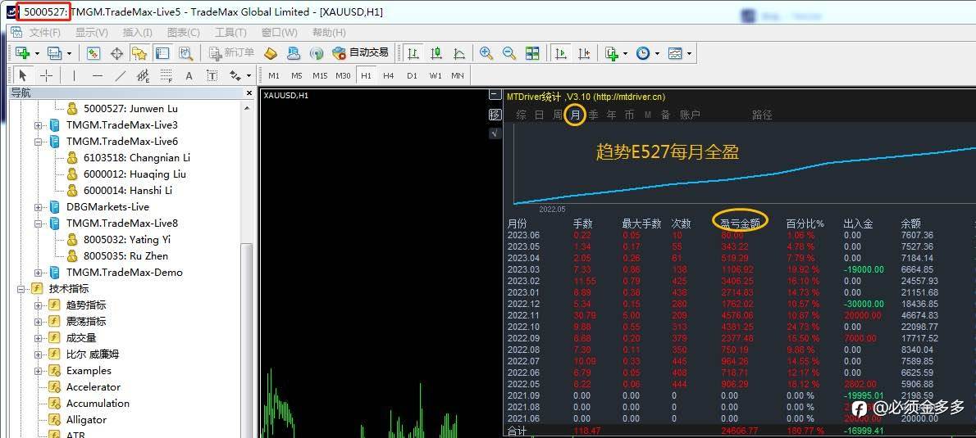Expand TMGM.TradeMax-Demo node
The width and height of the screenshot is (976, 438).
tap(38, 272)
